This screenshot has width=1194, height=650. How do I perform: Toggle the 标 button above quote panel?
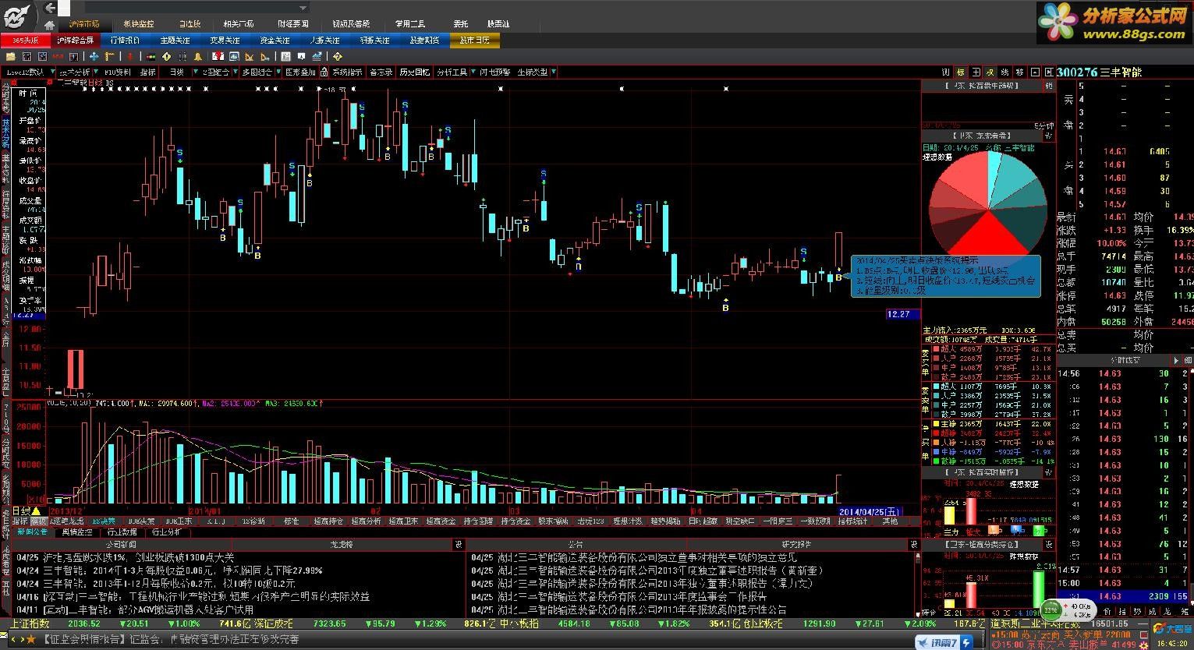961,72
